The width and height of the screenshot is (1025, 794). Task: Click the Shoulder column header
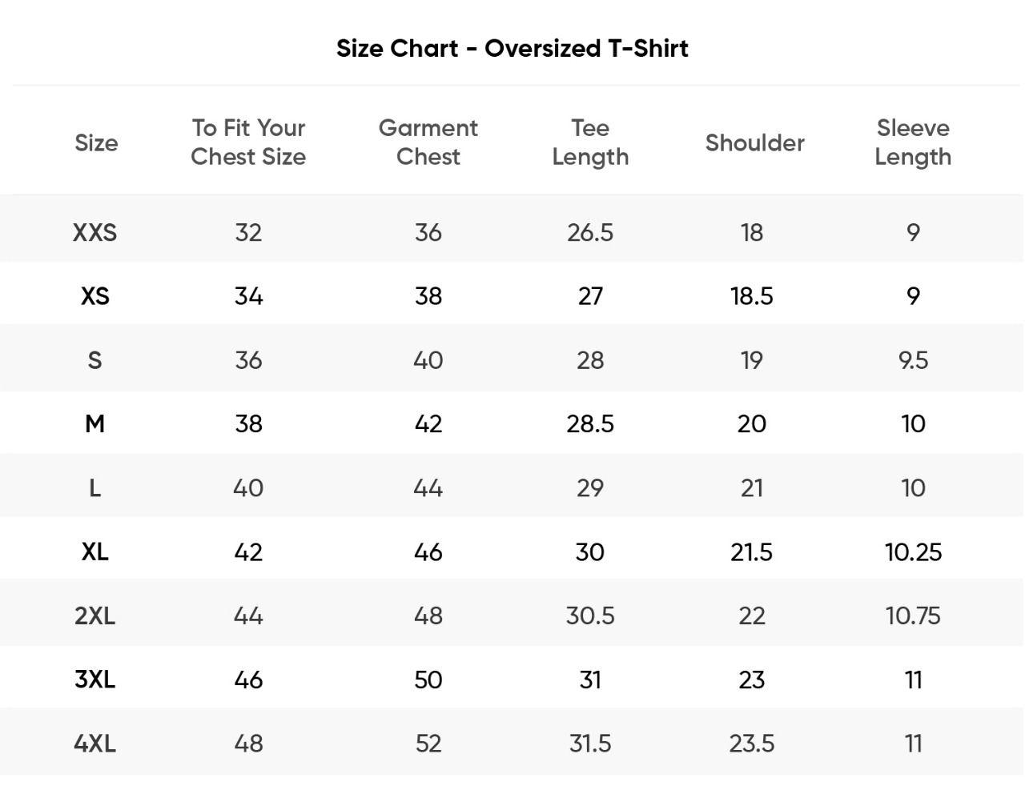(754, 142)
